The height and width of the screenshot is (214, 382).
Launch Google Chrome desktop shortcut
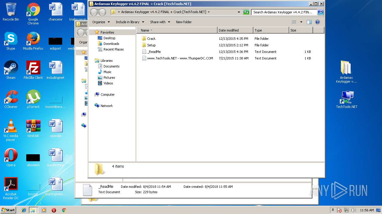(x=33, y=14)
